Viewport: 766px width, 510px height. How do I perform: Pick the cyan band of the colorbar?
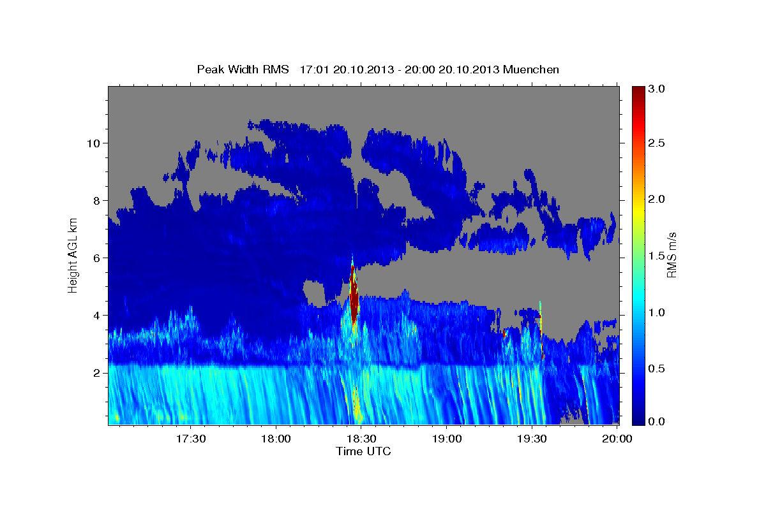[638, 300]
